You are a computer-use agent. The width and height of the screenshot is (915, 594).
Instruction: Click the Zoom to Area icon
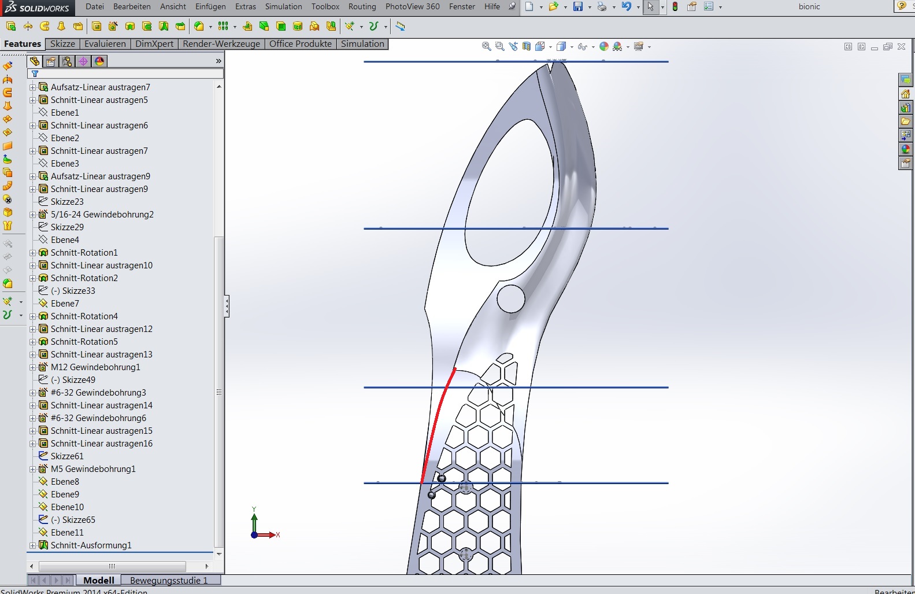pyautogui.click(x=500, y=46)
